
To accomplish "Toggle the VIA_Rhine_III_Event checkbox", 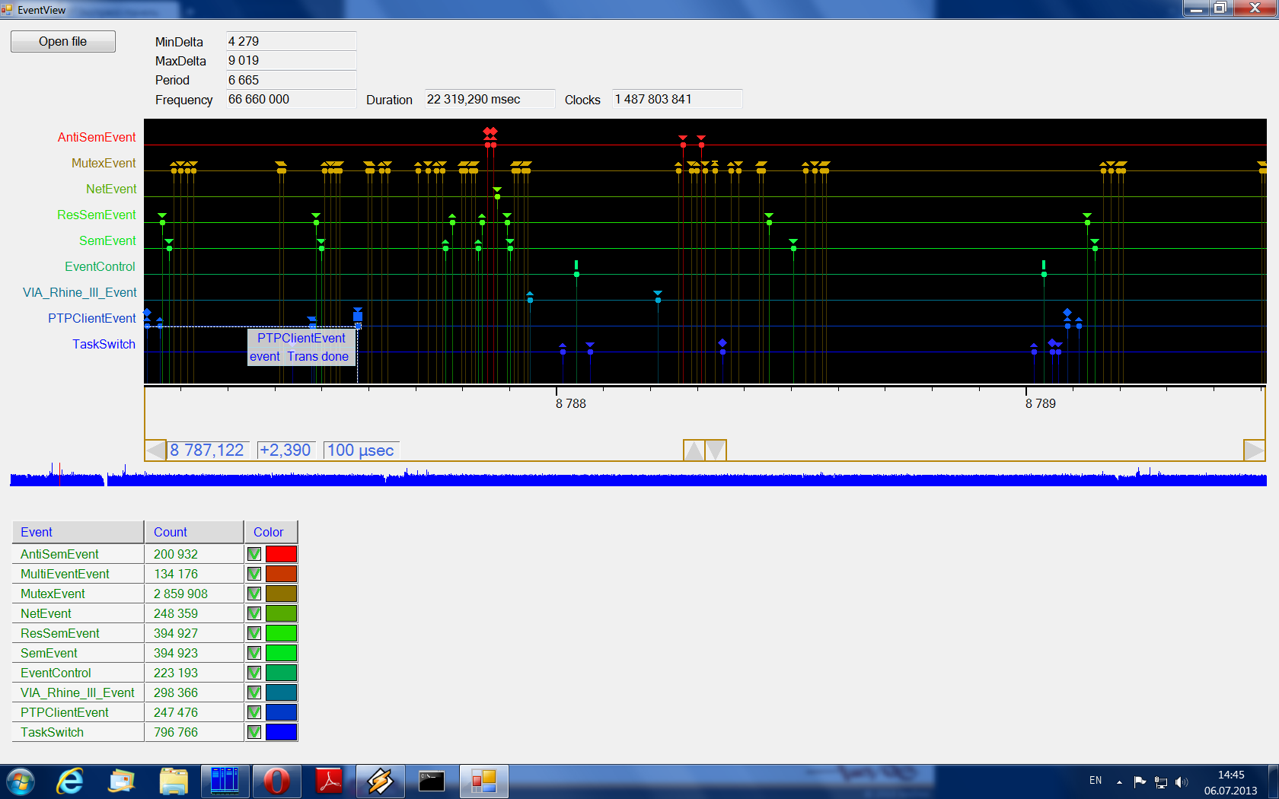I will tap(254, 692).
